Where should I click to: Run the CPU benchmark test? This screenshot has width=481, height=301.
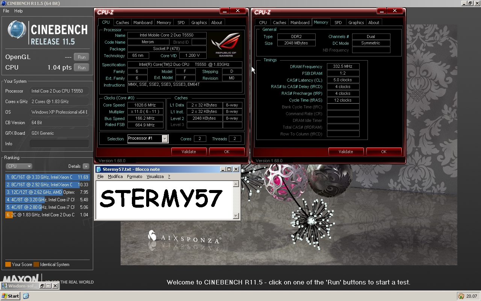point(82,68)
